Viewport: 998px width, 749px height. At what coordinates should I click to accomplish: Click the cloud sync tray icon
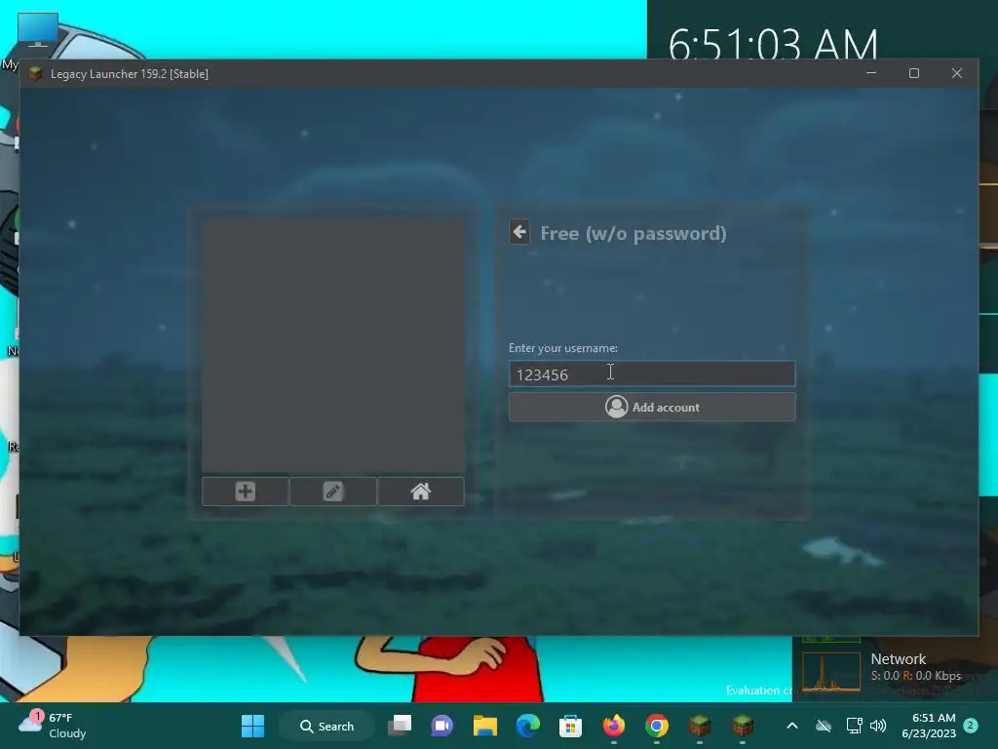click(824, 726)
